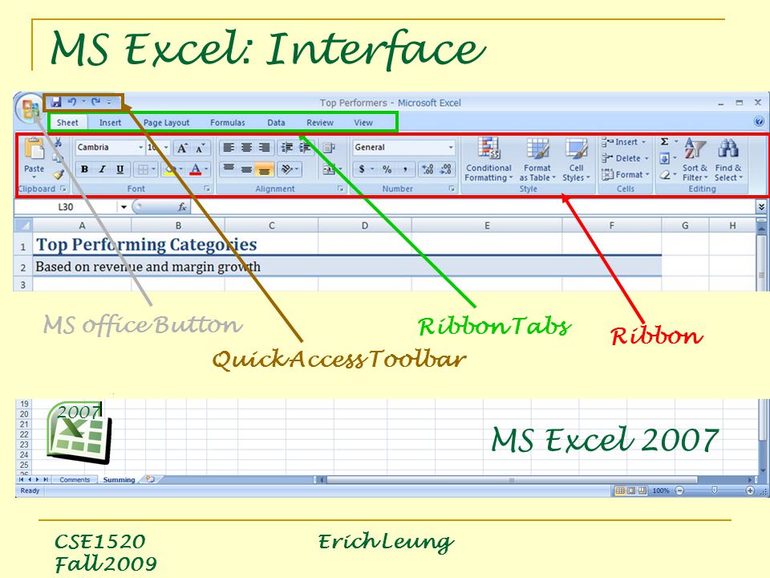
Task: Click the Redo arrow icon
Action: tap(96, 102)
